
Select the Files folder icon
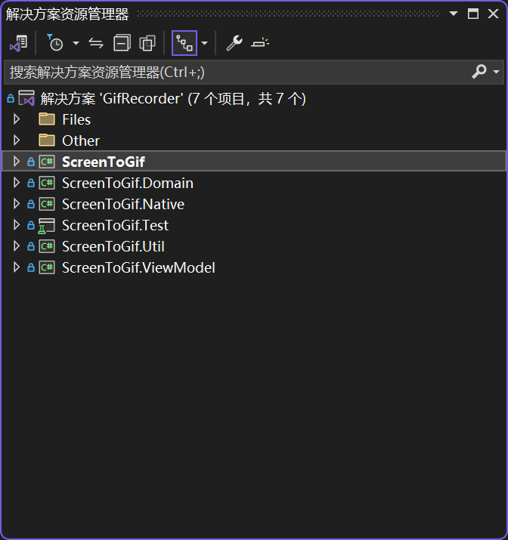point(47,119)
